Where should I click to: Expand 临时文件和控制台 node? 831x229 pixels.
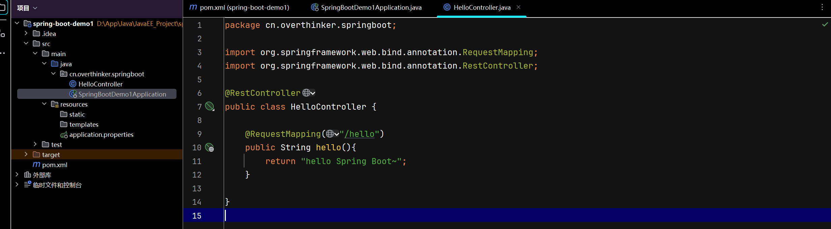[17, 185]
